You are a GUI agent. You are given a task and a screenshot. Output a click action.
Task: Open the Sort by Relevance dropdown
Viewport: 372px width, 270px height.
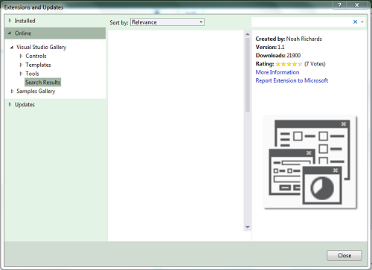pyautogui.click(x=167, y=22)
